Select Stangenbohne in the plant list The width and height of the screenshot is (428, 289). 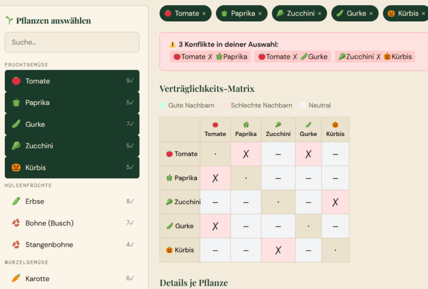[x=72, y=245]
